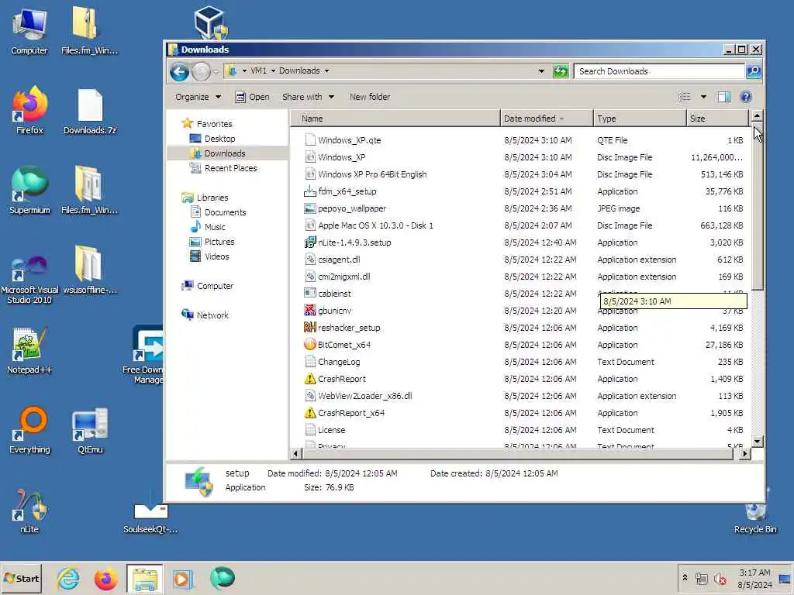Expand the address bar history dropdown
Screen dimensions: 794x595
coord(541,71)
